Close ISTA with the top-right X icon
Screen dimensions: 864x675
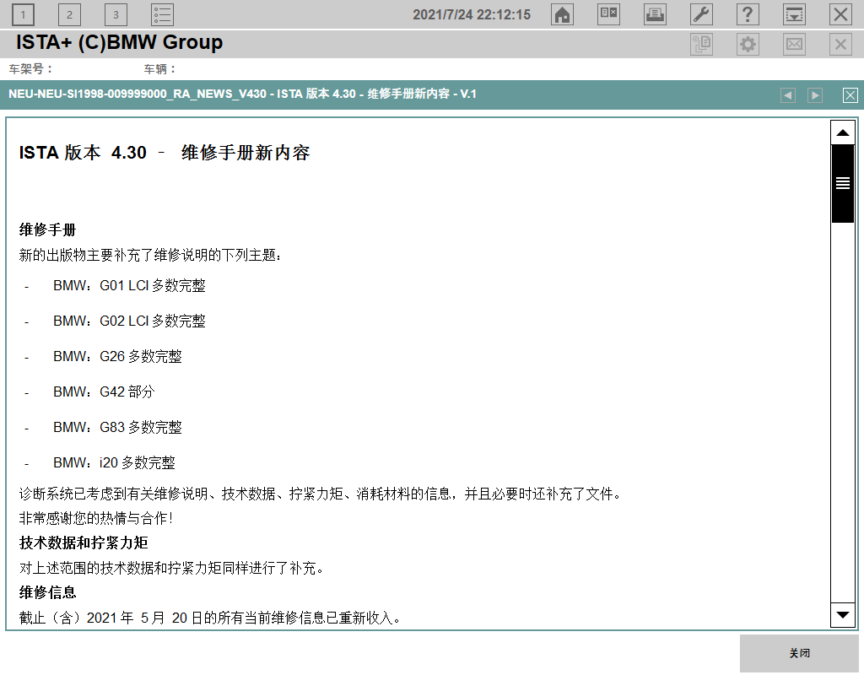[840, 14]
